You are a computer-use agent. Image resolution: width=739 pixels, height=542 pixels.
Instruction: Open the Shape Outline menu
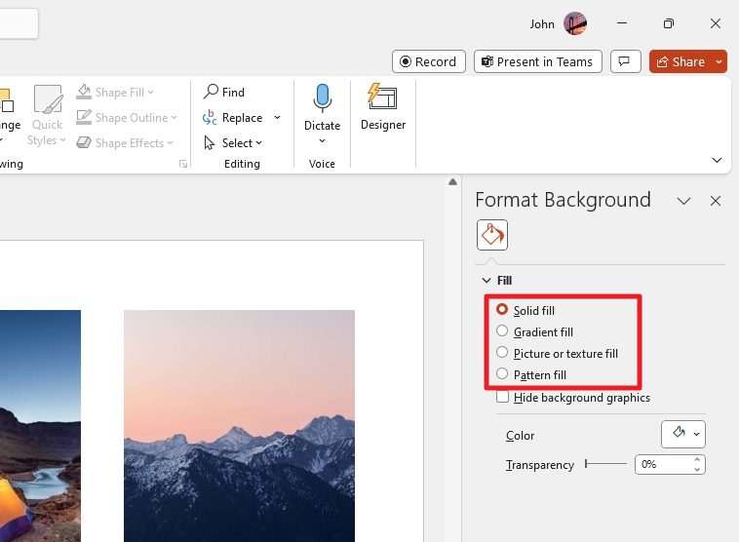tap(127, 117)
